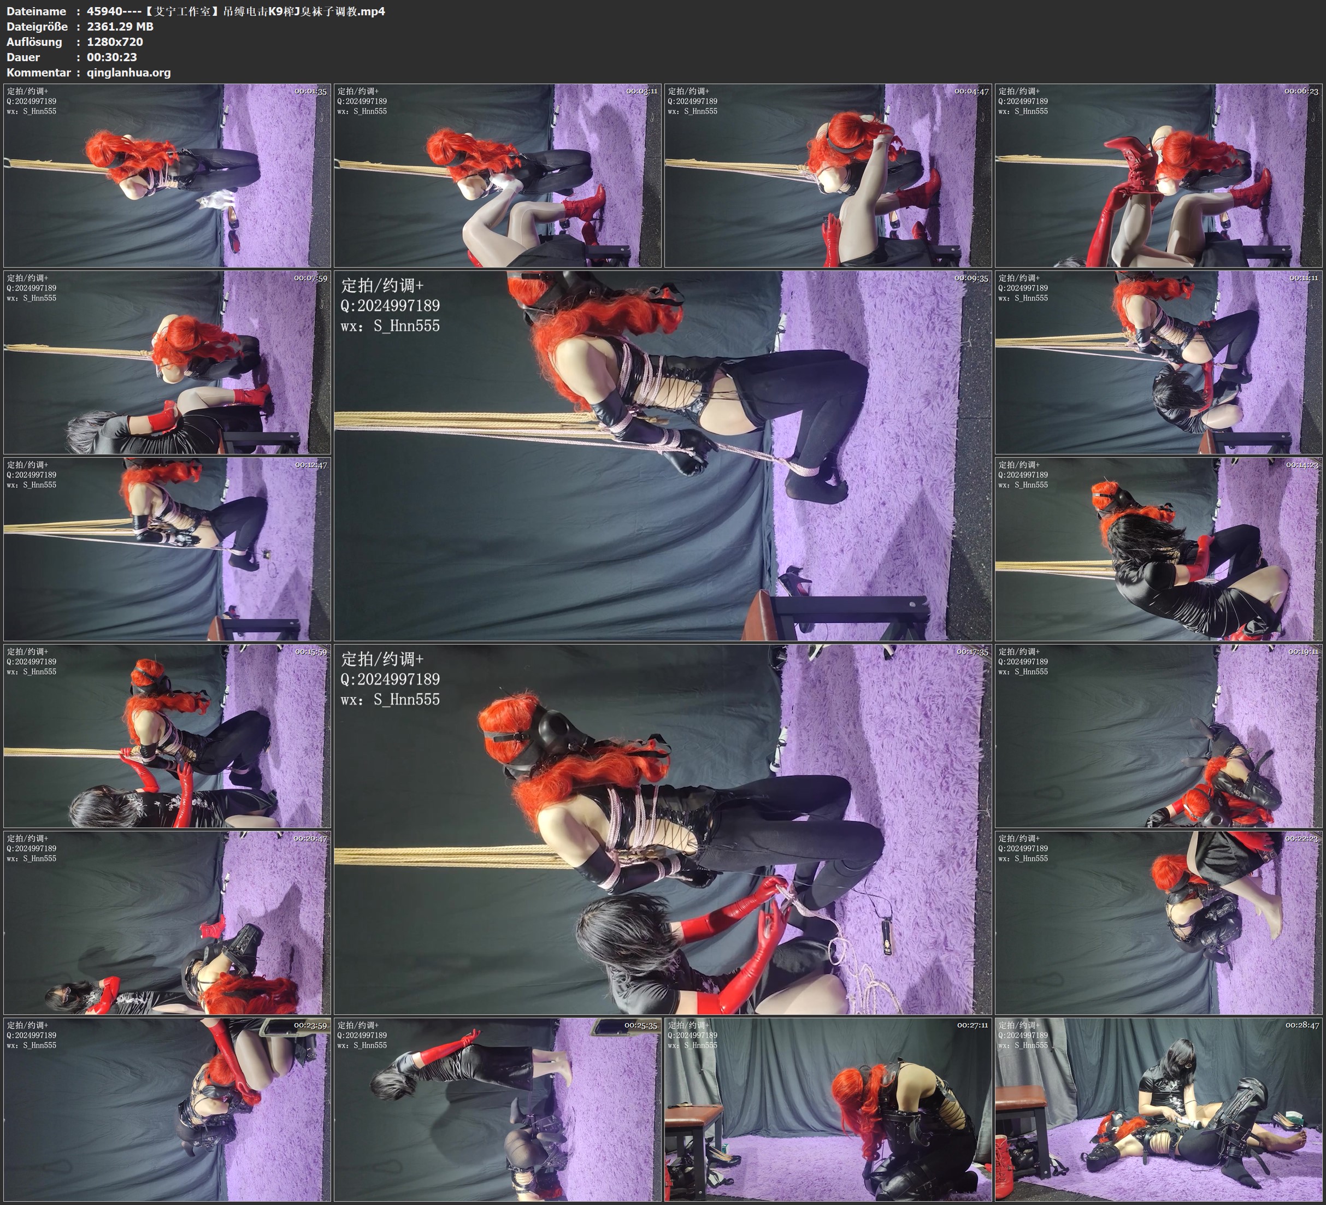Select the thumbnail timestamped 00:19:11
Viewport: 1326px width, 1205px height.
[x=1158, y=735]
